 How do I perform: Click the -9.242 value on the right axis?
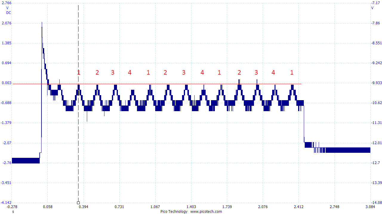[376, 63]
